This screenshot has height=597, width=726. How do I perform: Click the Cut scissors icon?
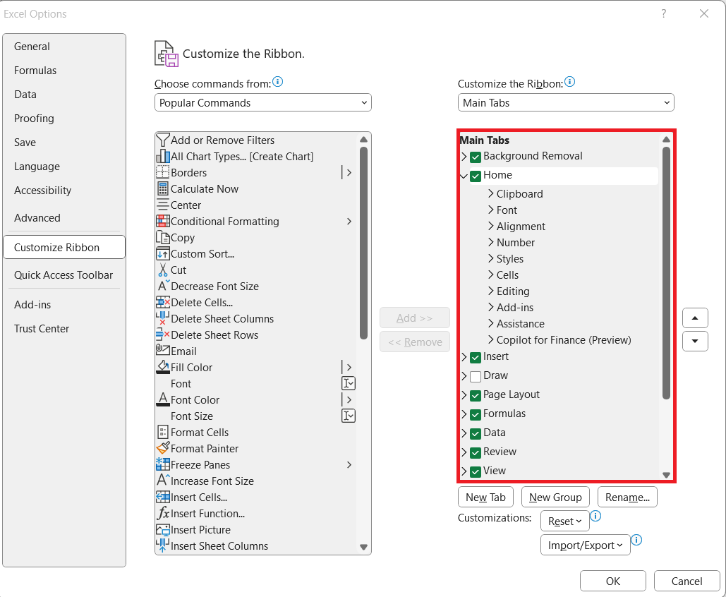pos(162,270)
